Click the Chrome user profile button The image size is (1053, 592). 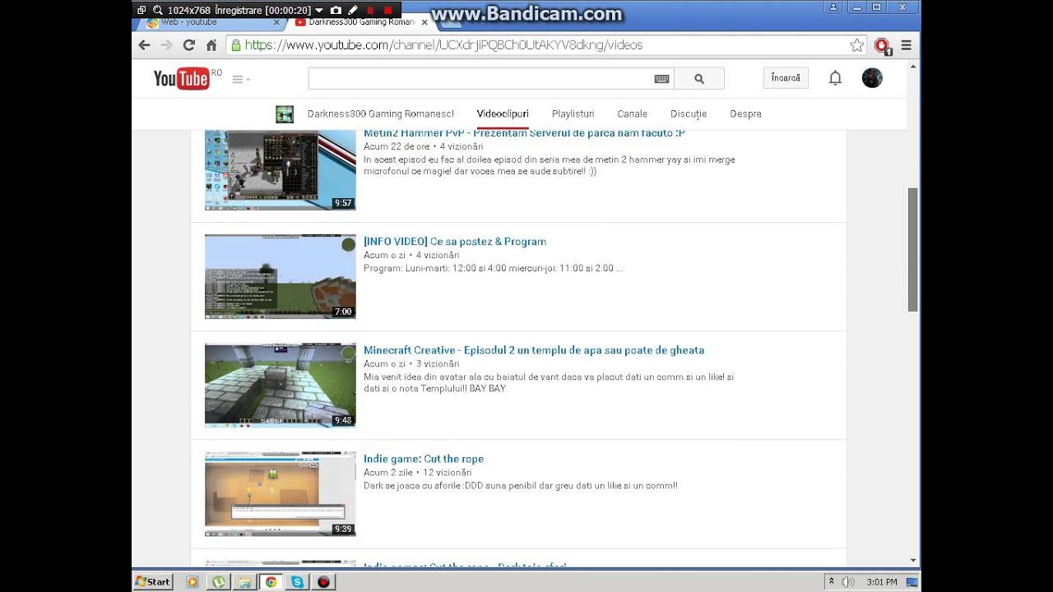click(833, 7)
